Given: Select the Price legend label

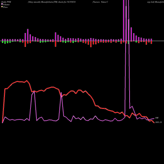Looking at the screenshot, I should (5, 7).
